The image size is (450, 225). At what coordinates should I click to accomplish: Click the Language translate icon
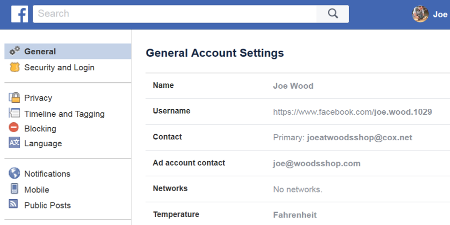[x=14, y=143]
